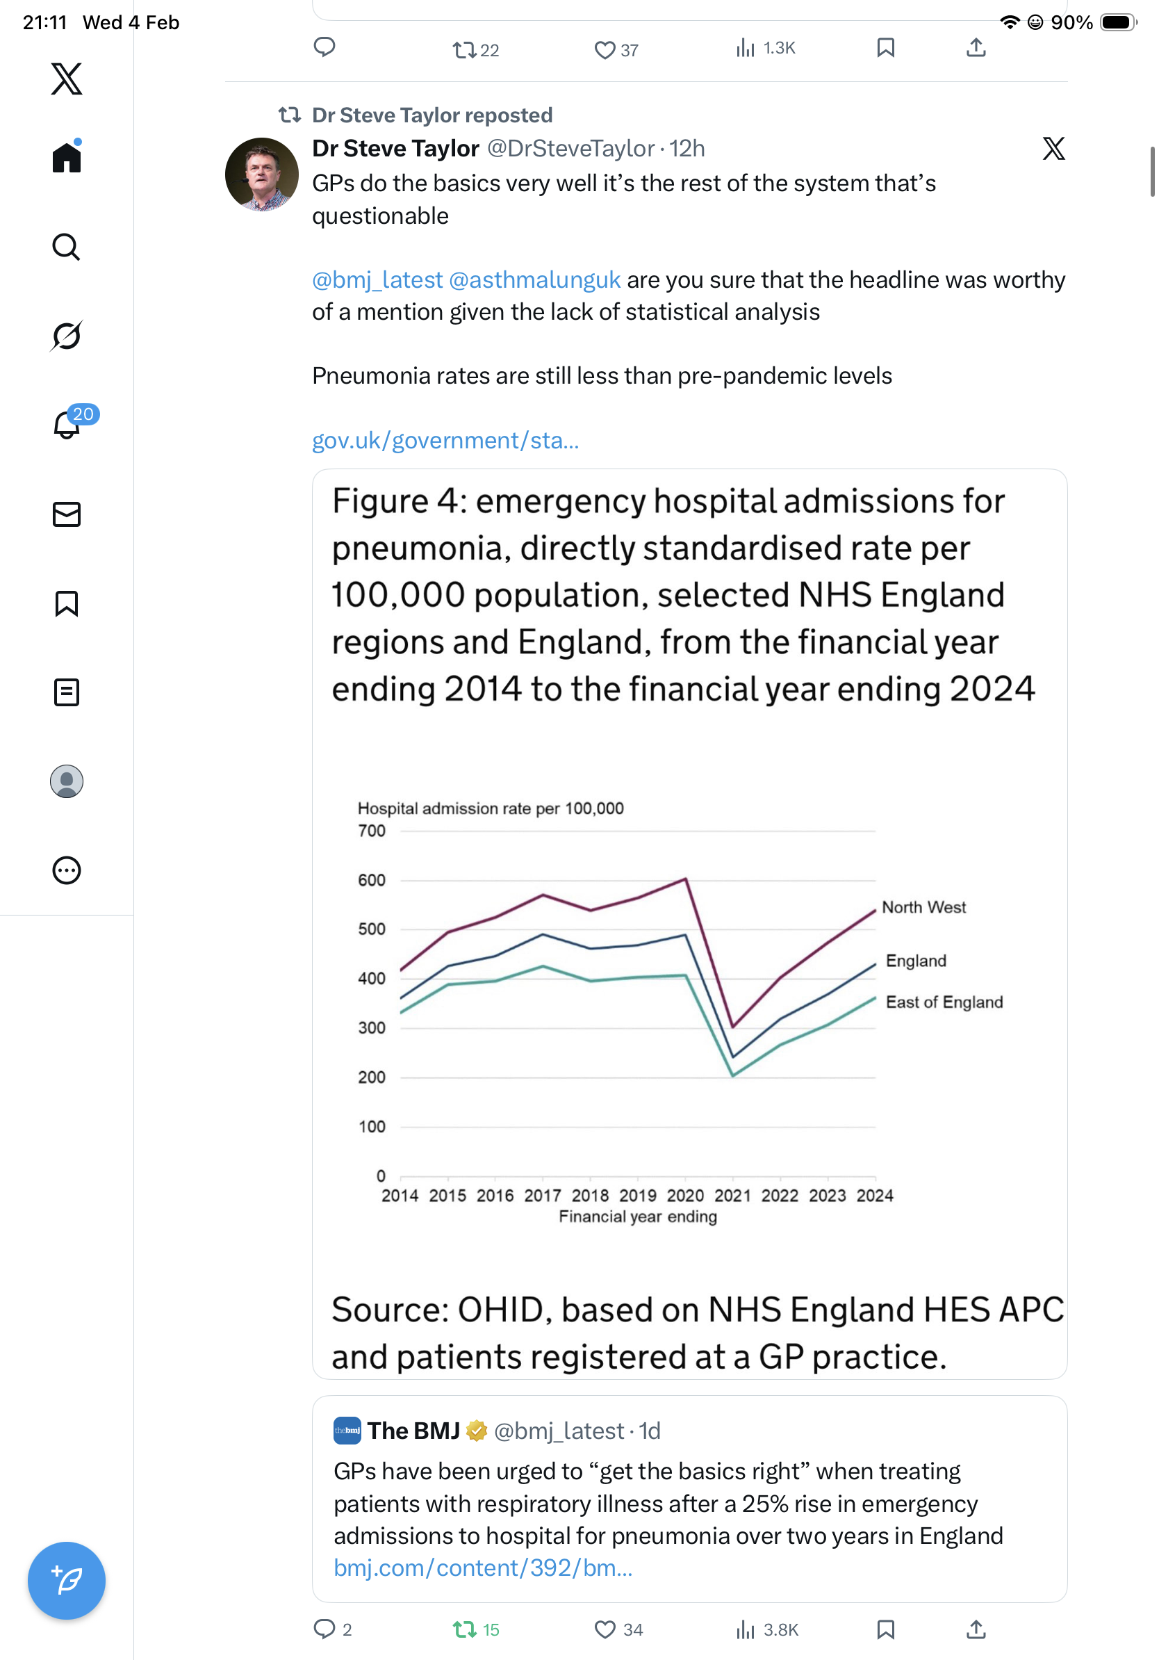Open the X logo at top of sidebar
The image size is (1159, 1660).
coord(67,79)
